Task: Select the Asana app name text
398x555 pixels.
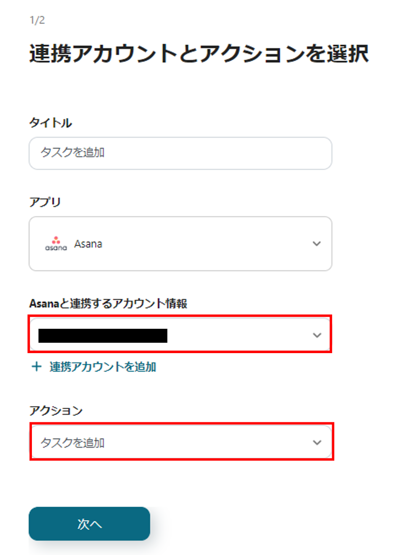Action: pos(88,244)
